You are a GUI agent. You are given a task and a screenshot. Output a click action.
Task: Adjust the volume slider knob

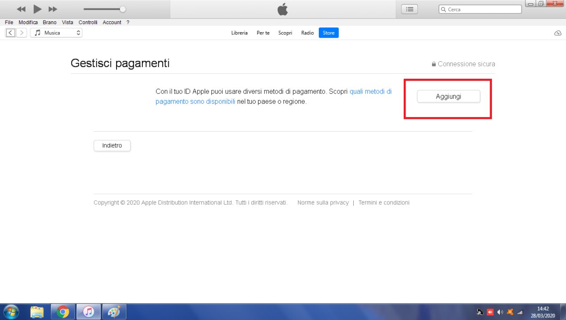point(123,9)
